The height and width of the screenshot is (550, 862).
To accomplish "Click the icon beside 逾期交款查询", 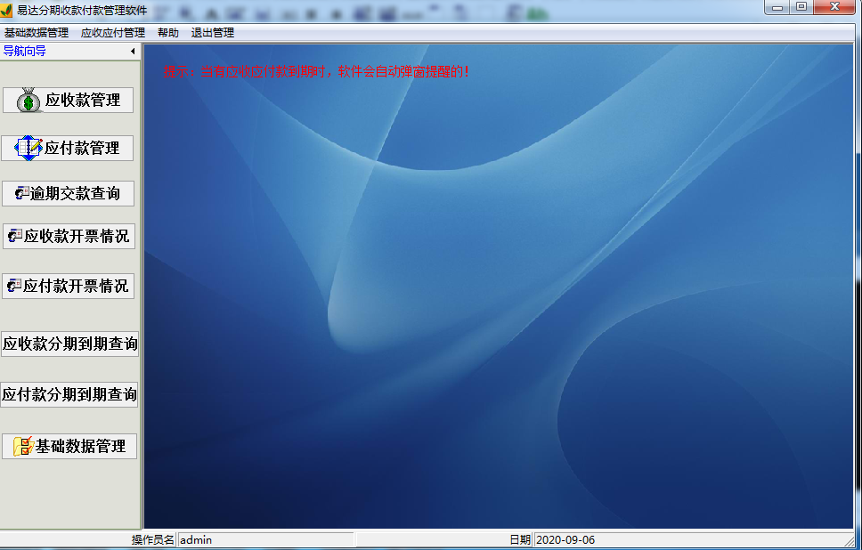I will click(22, 193).
